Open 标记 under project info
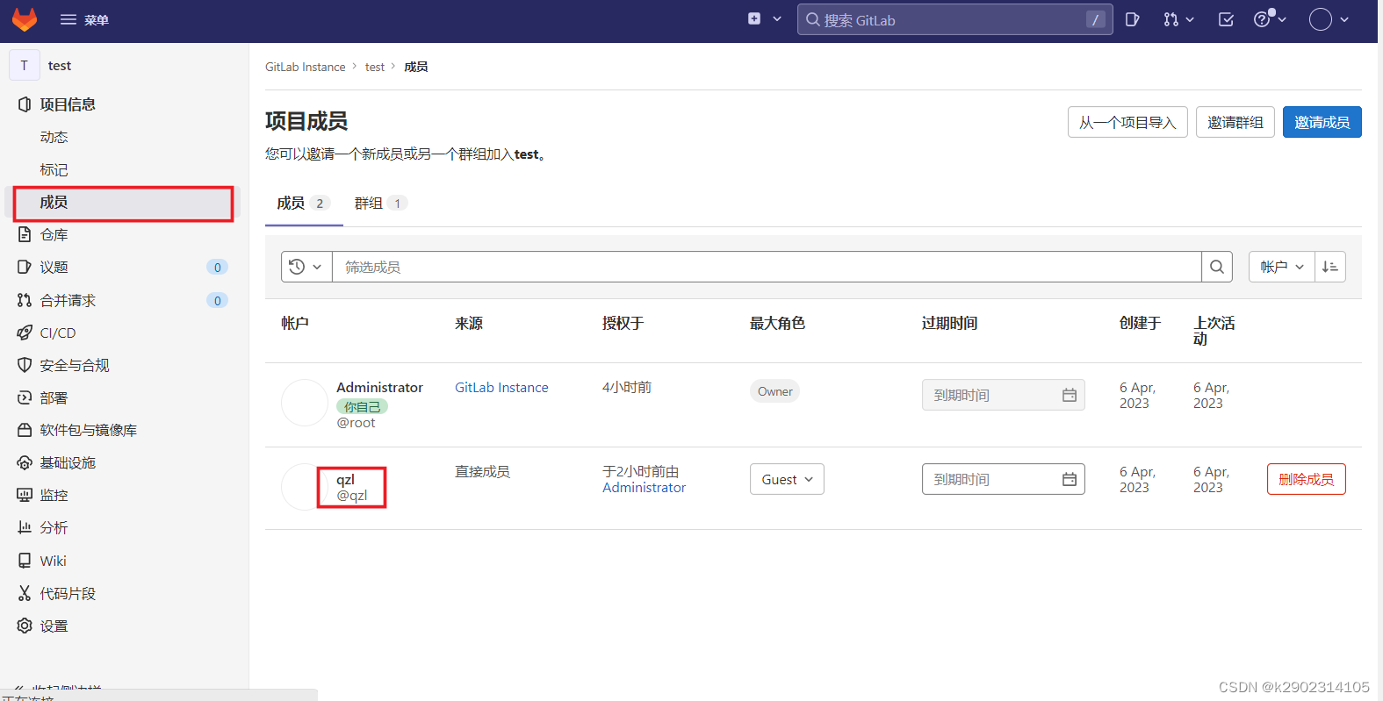This screenshot has height=701, width=1383. (x=54, y=169)
